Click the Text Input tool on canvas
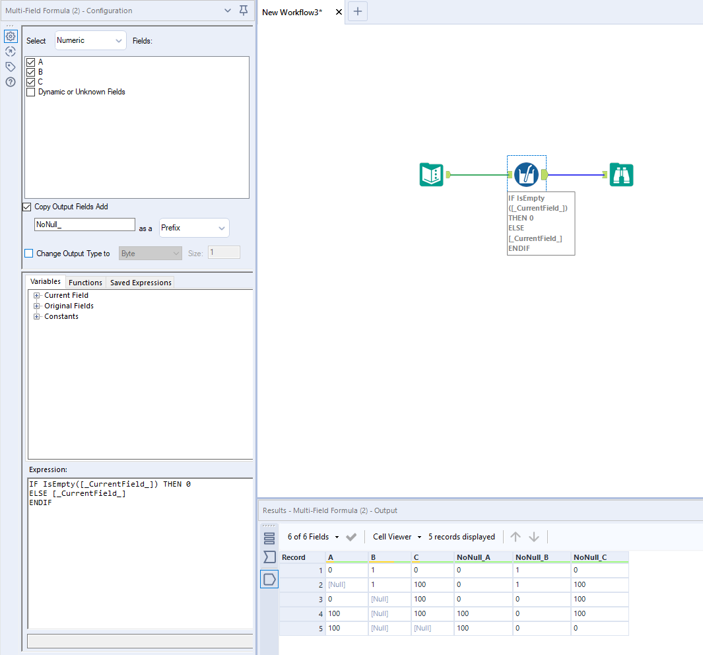The image size is (703, 655). (x=432, y=174)
